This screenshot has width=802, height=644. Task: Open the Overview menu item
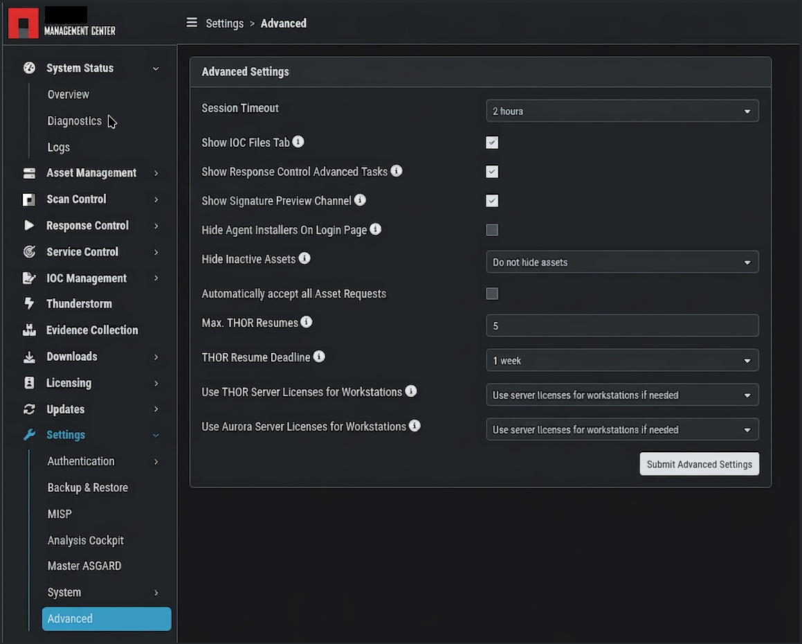point(68,94)
